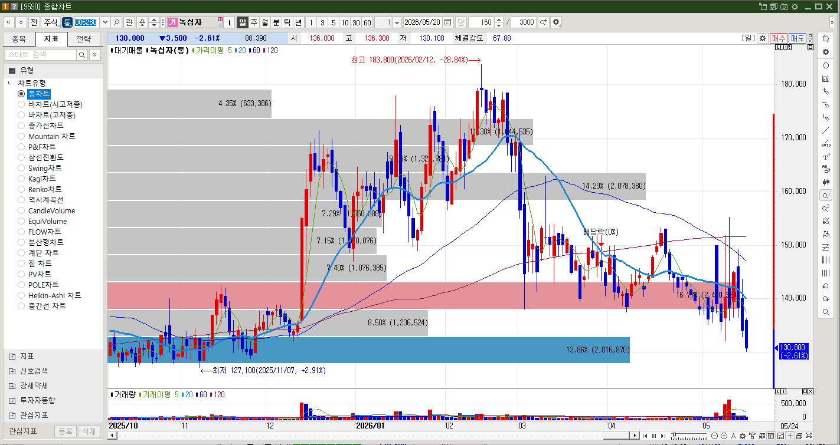This screenshot has width=840, height=445.
Task: Open the period multiplier dropdown
Action: [396, 22]
